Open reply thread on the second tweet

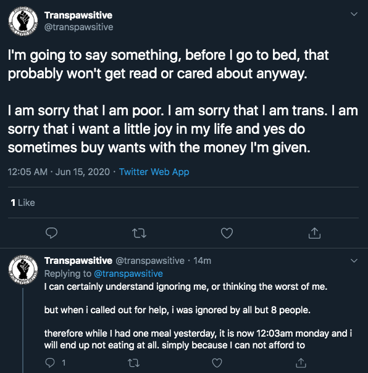click(x=55, y=363)
